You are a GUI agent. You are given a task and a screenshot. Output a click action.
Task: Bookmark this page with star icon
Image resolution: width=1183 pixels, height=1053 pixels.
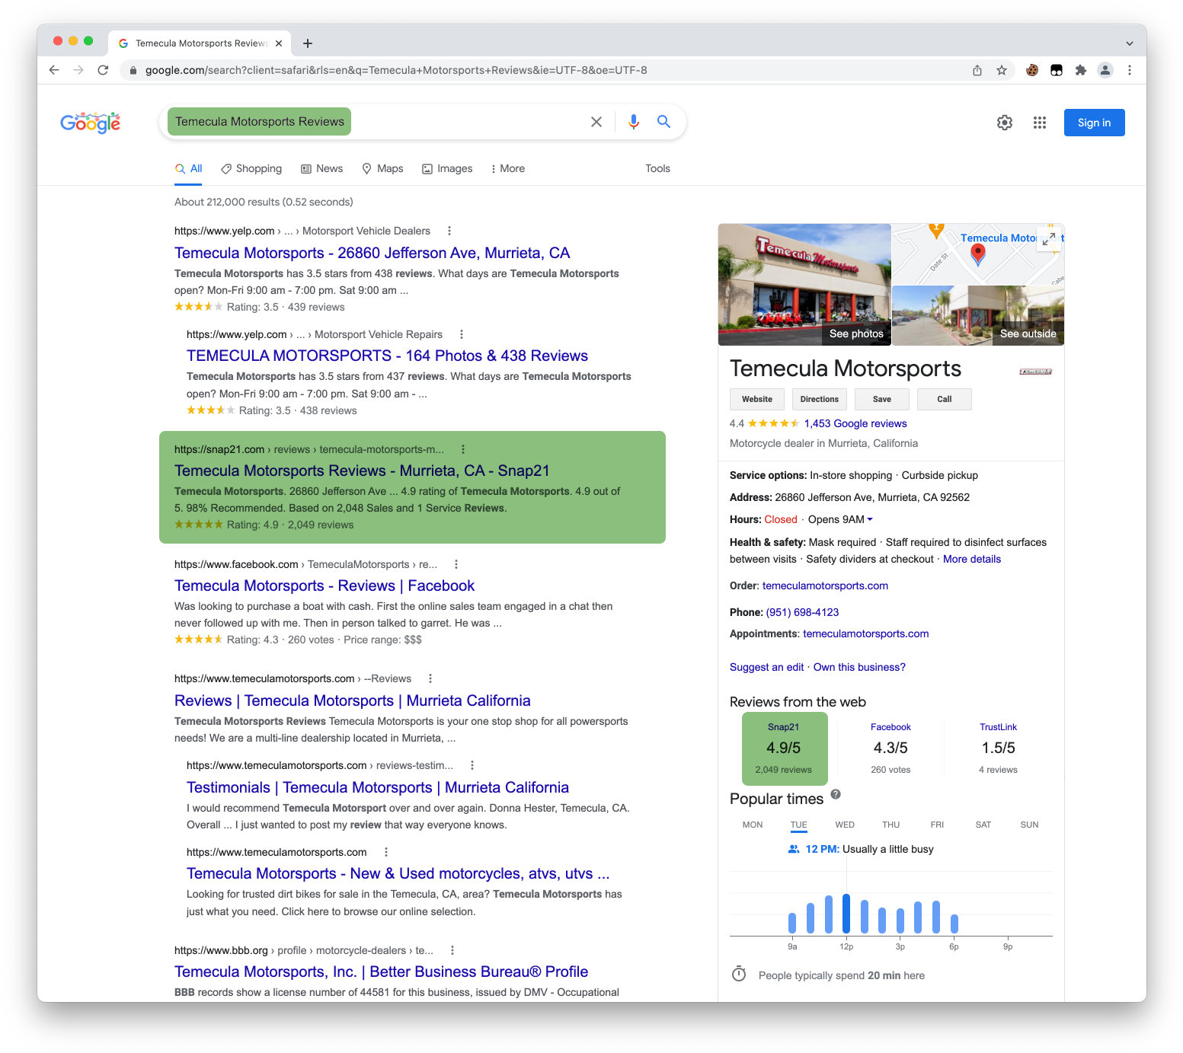pyautogui.click(x=1002, y=70)
